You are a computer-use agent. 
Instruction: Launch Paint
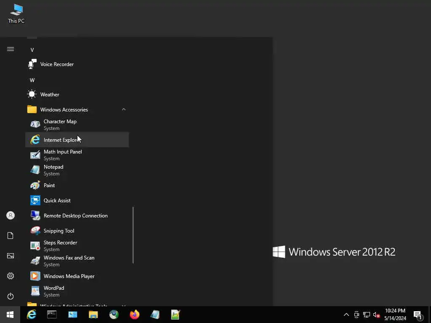point(77,185)
